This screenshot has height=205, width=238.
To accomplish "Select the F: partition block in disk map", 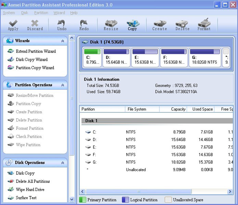I will [x=174, y=57].
